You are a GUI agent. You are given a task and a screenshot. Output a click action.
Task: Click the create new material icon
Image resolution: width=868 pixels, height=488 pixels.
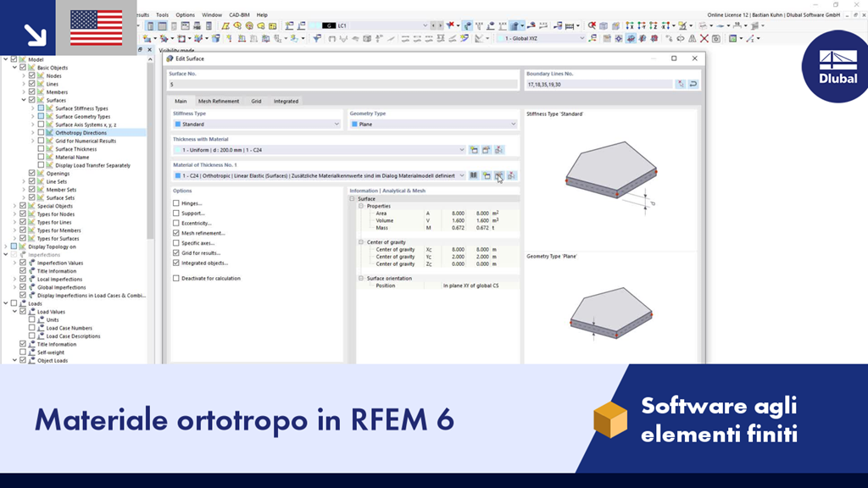tap(487, 175)
